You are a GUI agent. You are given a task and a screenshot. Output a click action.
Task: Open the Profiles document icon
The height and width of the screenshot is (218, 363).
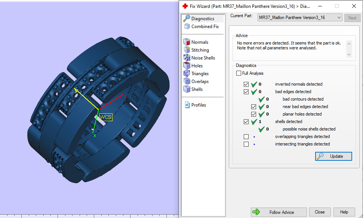coord(187,105)
